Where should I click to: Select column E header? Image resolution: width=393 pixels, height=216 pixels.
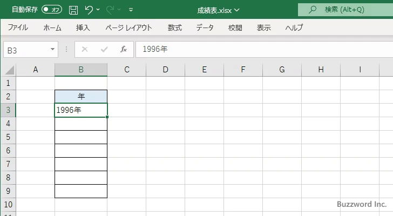click(204, 70)
